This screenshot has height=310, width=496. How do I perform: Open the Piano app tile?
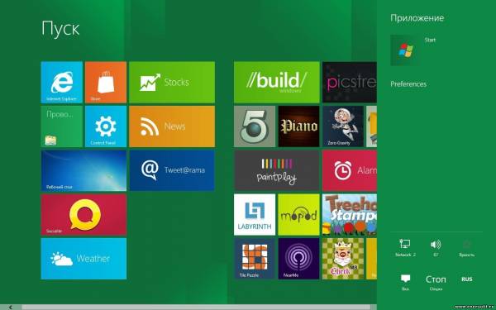[x=298, y=126]
